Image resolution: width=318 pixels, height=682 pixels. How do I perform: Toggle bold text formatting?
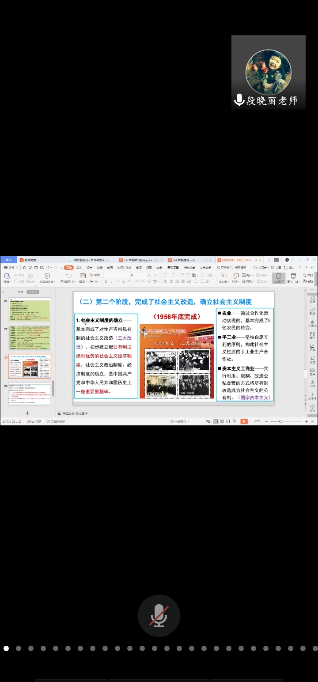point(106,281)
